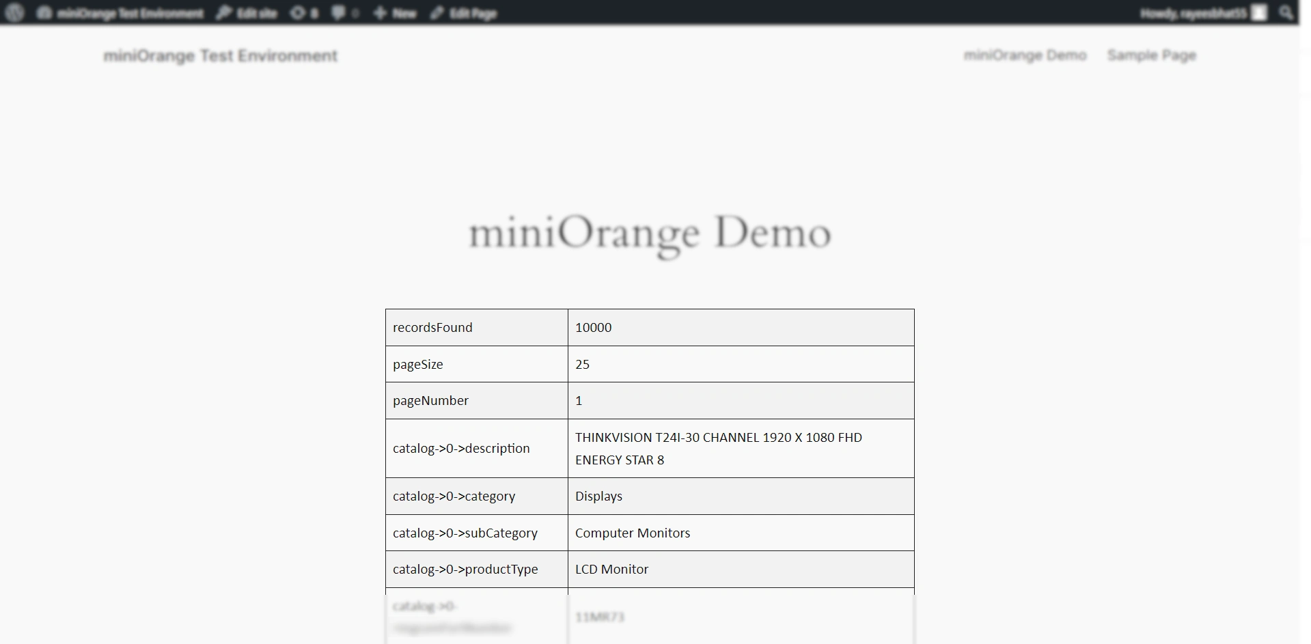Open the Sample Page nav link
This screenshot has height=644, width=1311.
tap(1152, 55)
